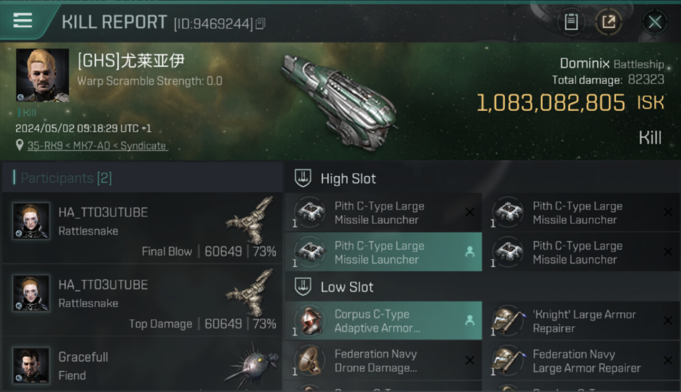Open the hamburger menu

(x=23, y=21)
